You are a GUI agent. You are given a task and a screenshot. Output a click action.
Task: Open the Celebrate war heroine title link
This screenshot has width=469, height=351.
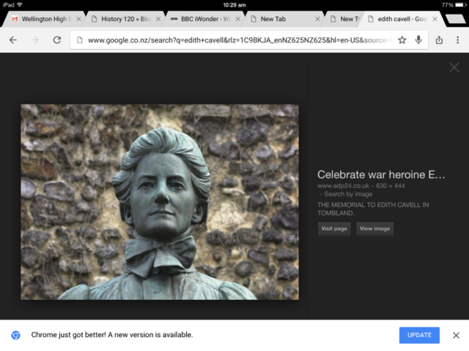point(381,174)
